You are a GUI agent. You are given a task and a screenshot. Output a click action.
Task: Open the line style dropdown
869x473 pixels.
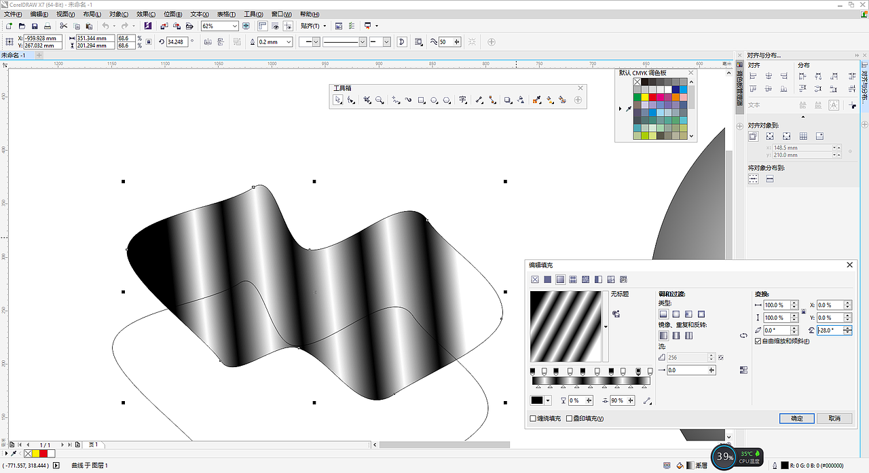click(363, 41)
